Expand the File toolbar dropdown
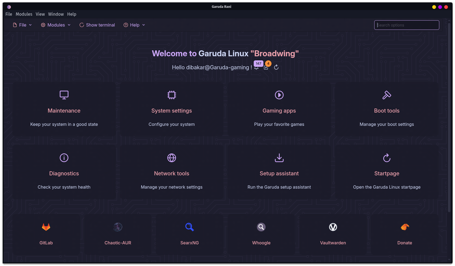The height and width of the screenshot is (266, 455). tap(22, 25)
